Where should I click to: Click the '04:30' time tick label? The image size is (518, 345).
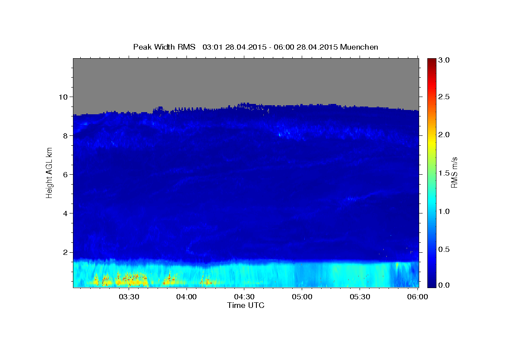[244, 297]
